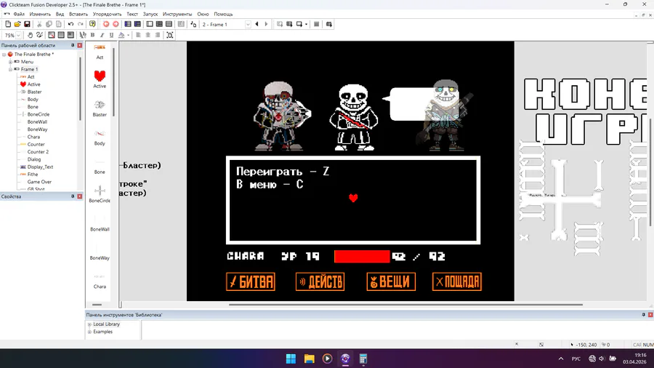Click the БИТВА button in frame
The height and width of the screenshot is (368, 654).
[x=251, y=281]
